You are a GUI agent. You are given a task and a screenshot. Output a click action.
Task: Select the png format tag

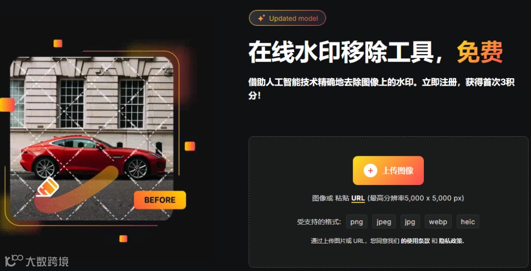click(x=356, y=222)
